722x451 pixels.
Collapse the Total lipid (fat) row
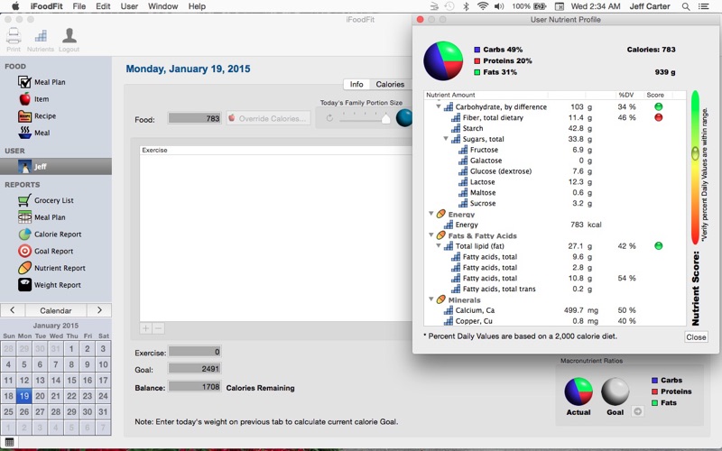pyautogui.click(x=439, y=245)
